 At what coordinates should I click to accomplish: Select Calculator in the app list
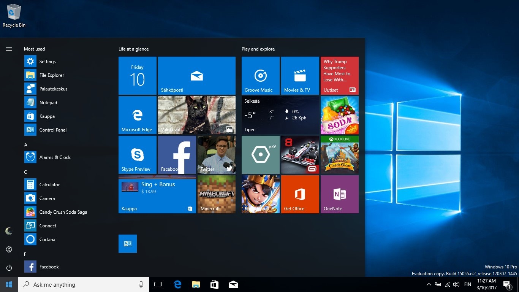tap(49, 185)
